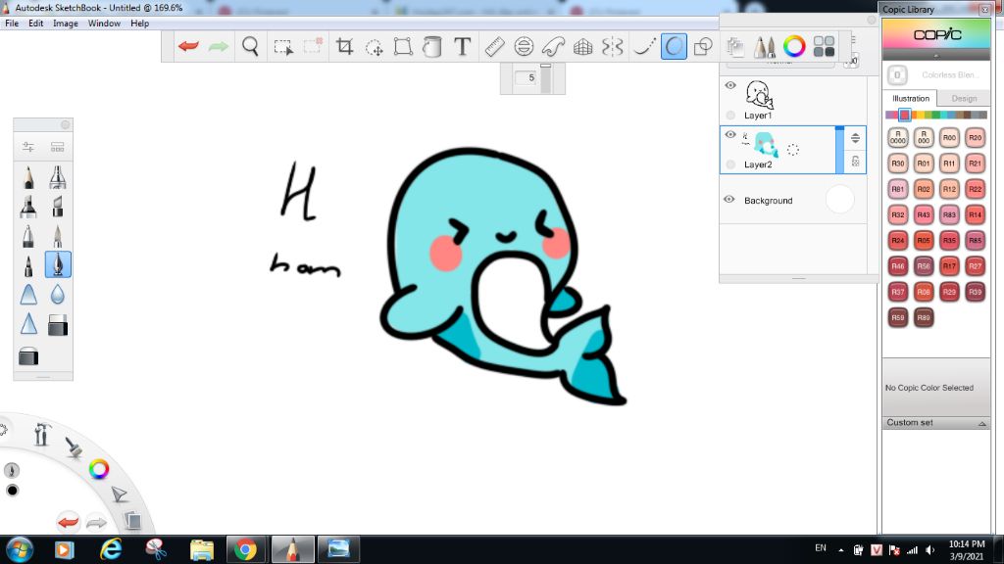Image resolution: width=1004 pixels, height=564 pixels.
Task: Switch to the Illustration tab
Action: tap(911, 99)
